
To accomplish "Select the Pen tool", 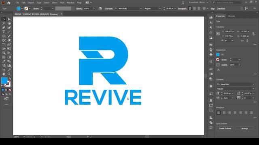I will (4, 28).
